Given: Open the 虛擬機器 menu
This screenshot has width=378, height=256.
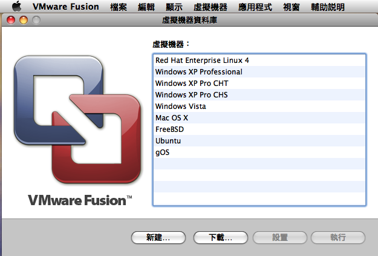Looking at the screenshot, I should coord(210,7).
